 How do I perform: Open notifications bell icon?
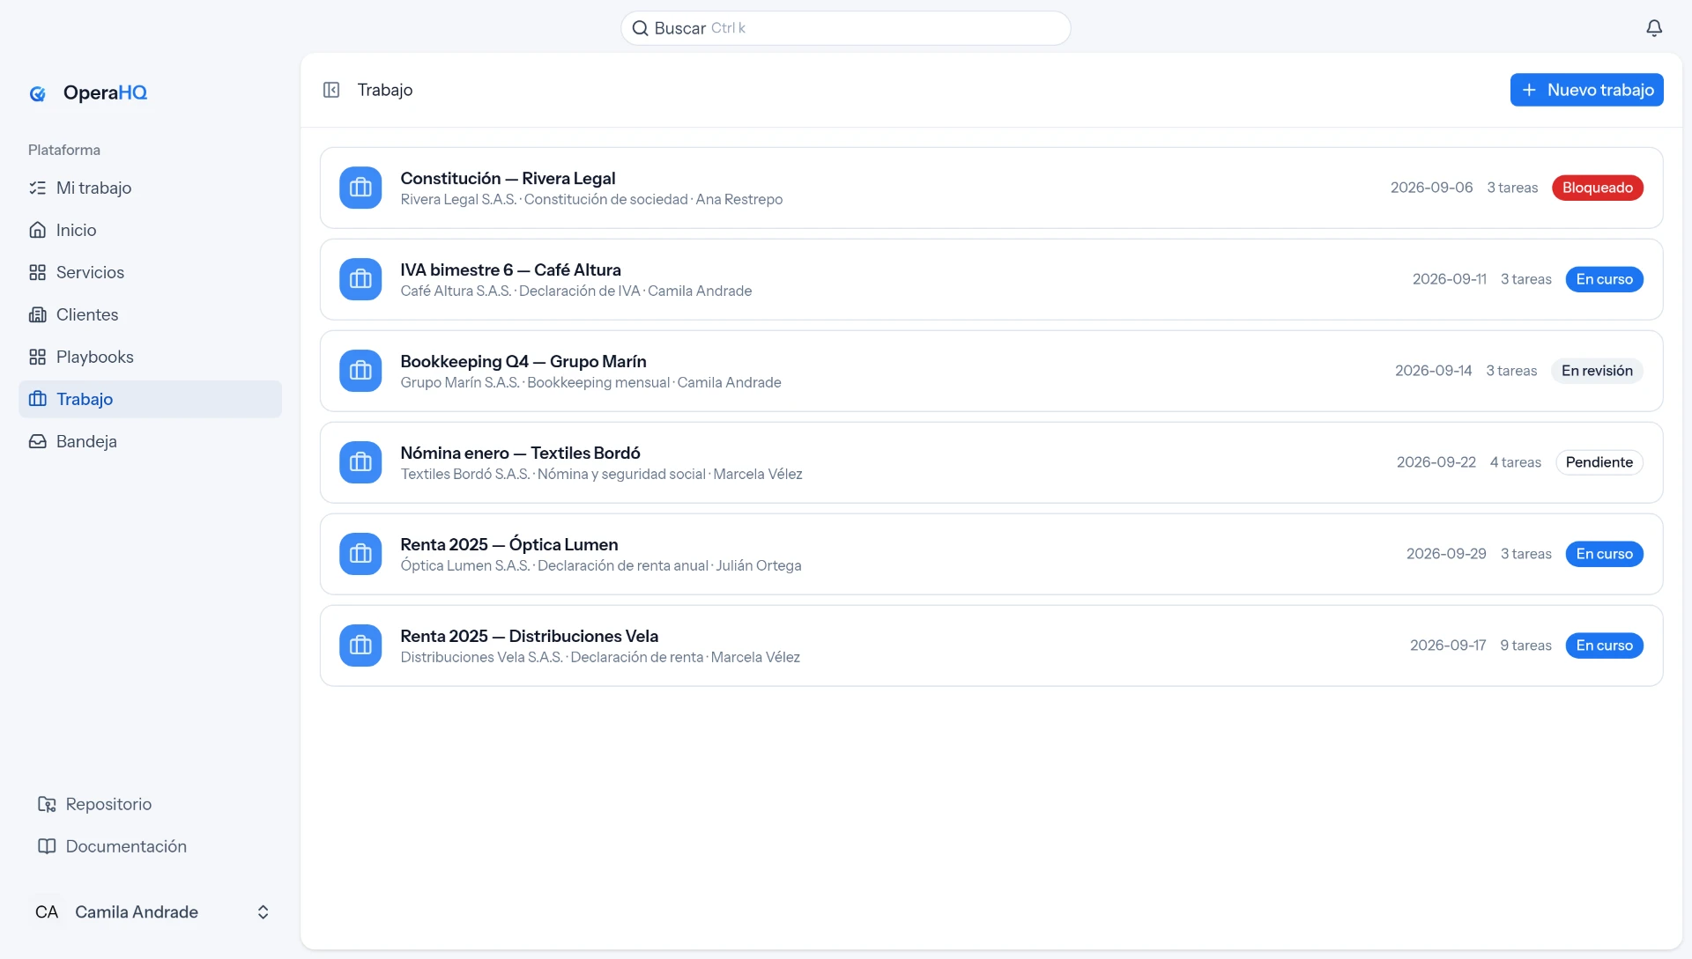pos(1654,28)
